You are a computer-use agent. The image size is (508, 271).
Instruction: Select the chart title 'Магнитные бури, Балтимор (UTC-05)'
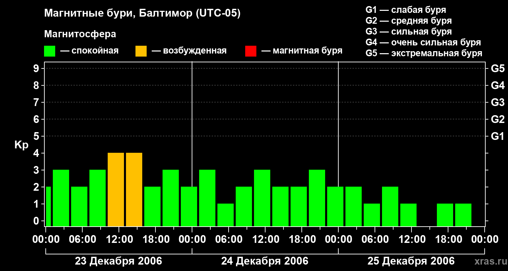click(x=142, y=14)
